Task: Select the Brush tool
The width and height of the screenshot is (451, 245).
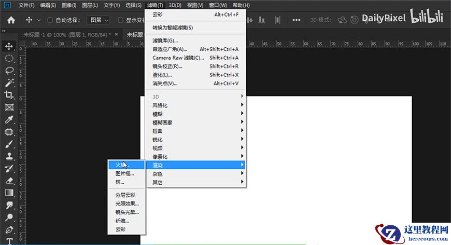Action: [9, 144]
